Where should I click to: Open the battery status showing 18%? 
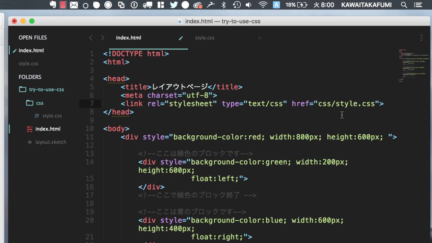coord(296,5)
